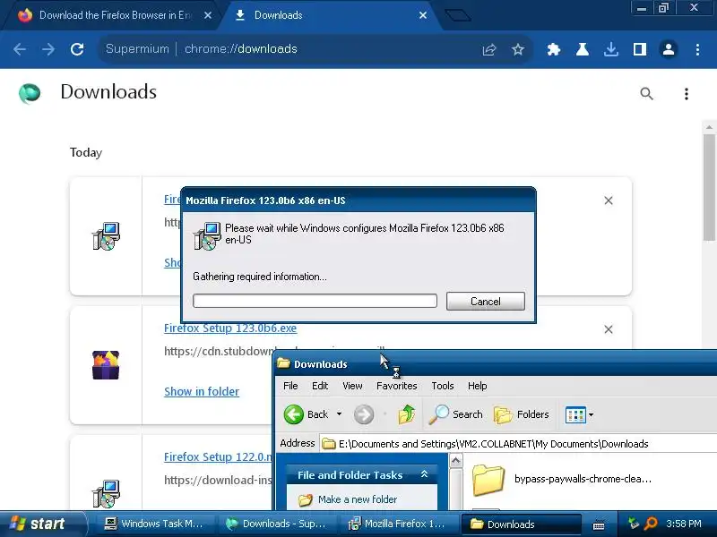Open the user profile avatar icon
The height and width of the screenshot is (537, 717).
pos(669,49)
